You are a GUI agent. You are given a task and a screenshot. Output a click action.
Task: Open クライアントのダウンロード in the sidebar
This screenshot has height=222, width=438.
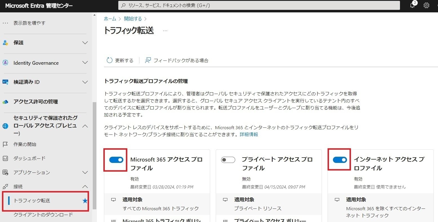[x=43, y=215]
